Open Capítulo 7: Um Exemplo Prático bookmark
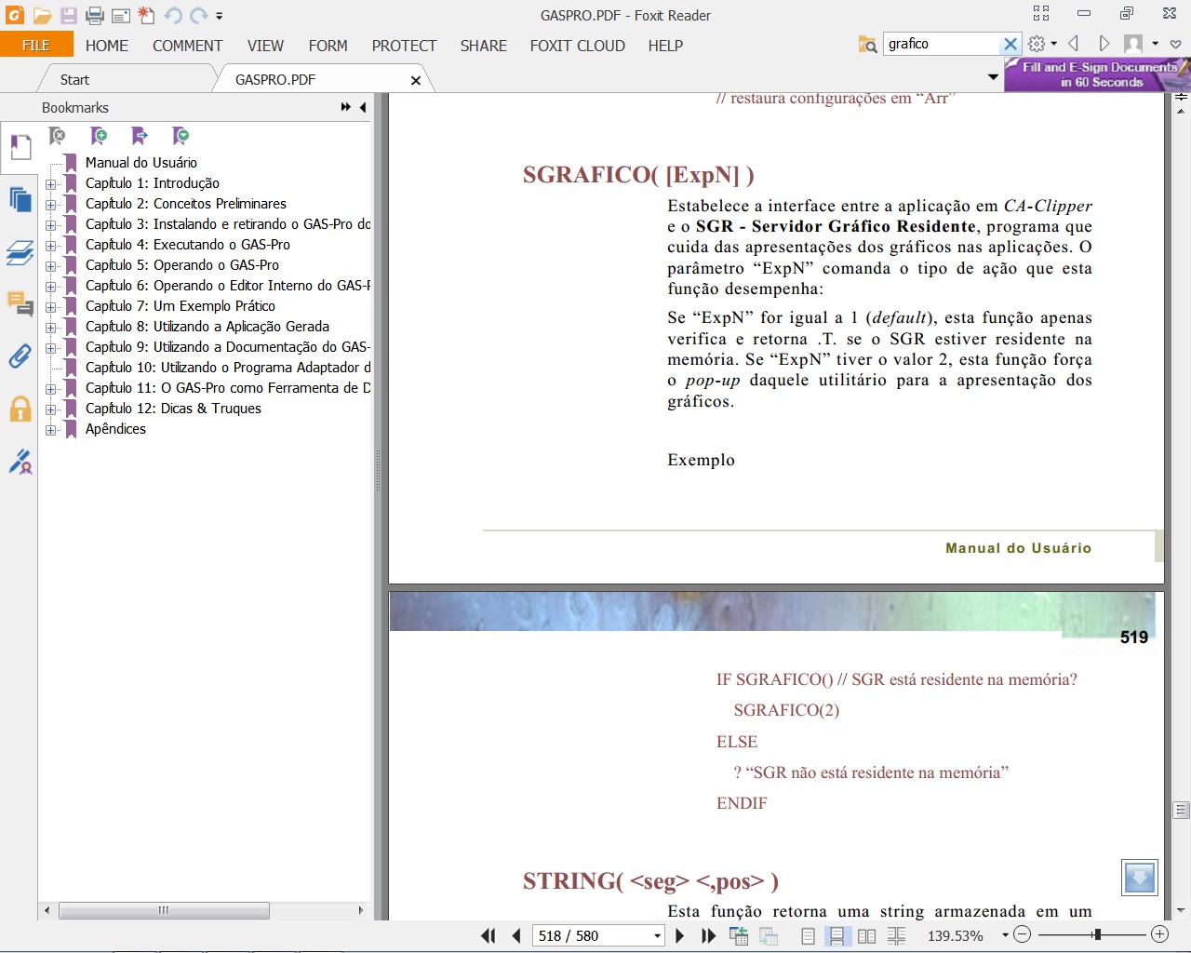 coord(180,306)
